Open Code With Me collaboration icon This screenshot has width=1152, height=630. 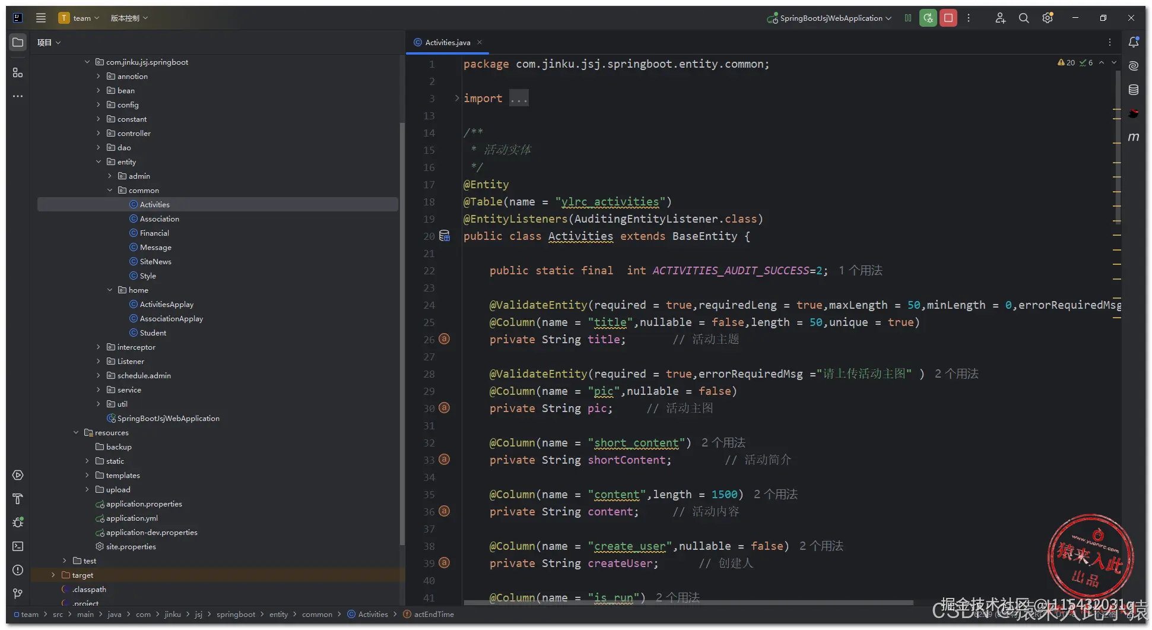coord(1000,18)
